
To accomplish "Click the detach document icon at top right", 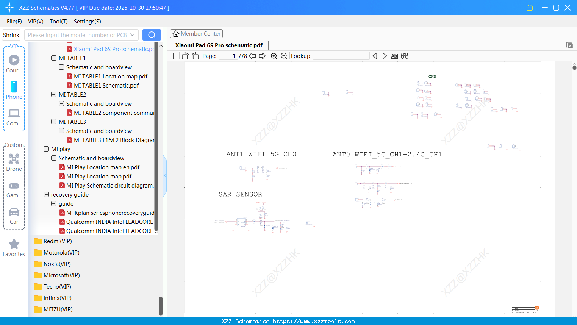I will (569, 45).
